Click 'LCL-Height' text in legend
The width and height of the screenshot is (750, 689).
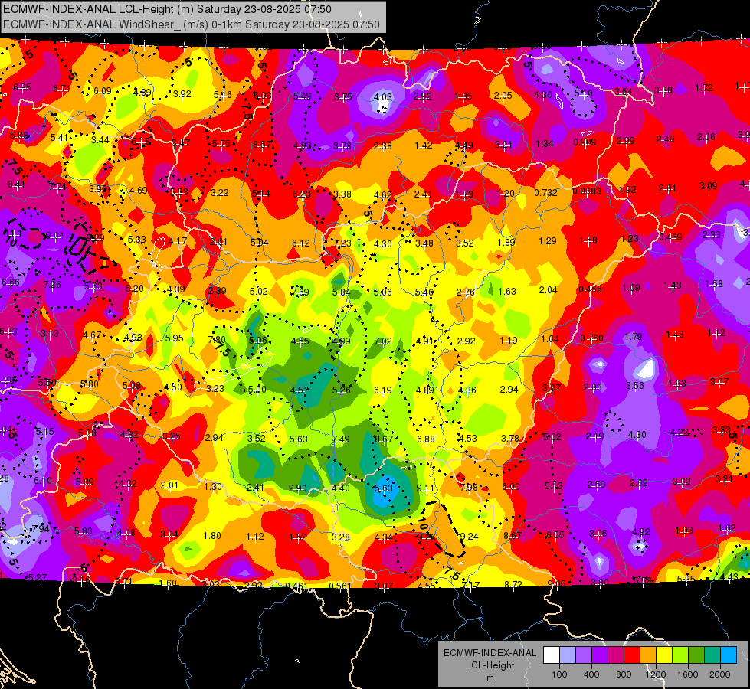[490, 665]
